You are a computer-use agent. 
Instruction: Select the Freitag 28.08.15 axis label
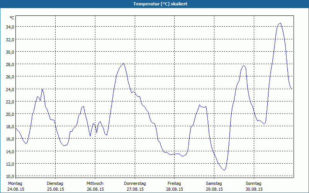pos(175,186)
